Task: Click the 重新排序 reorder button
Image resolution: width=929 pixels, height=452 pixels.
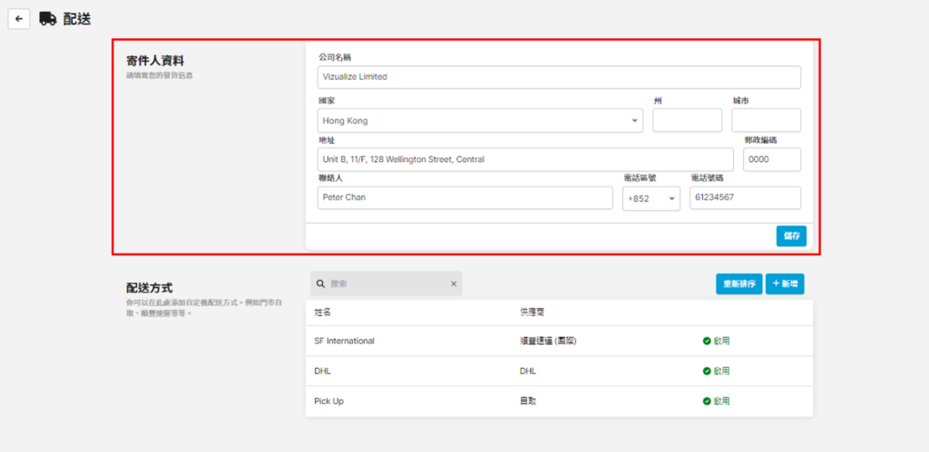Action: coord(738,284)
